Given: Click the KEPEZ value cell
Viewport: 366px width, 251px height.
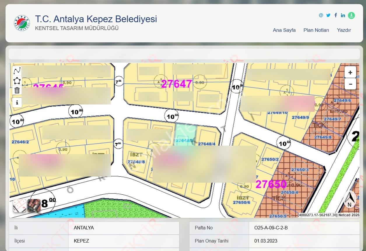Looking at the screenshot, I should coord(124,241).
